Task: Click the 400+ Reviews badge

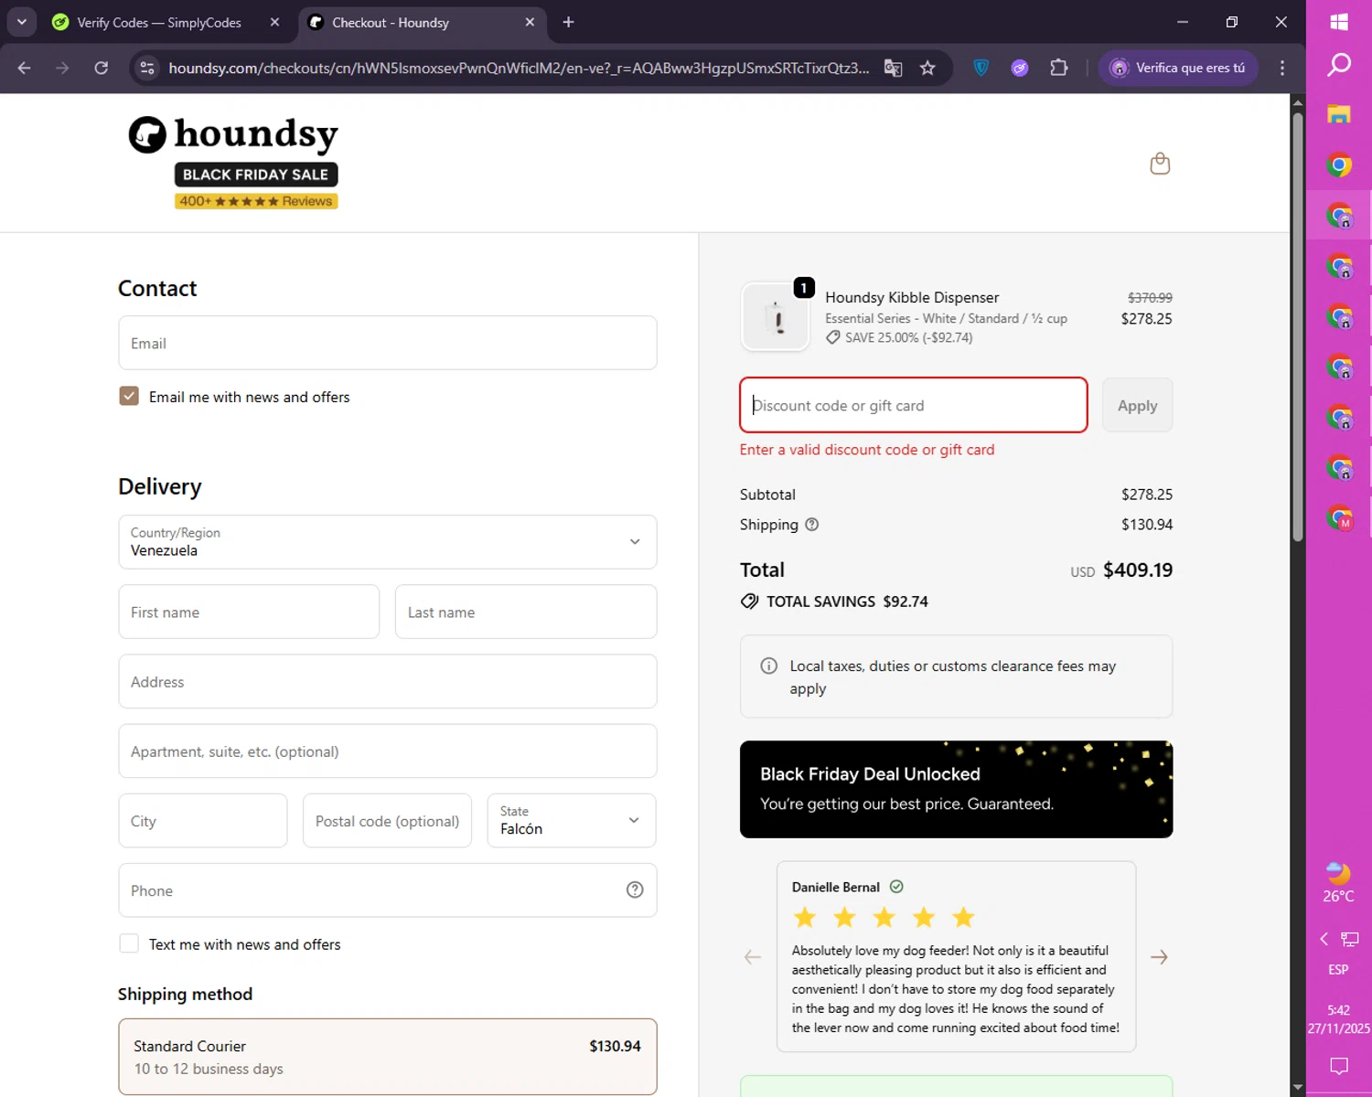Action: (x=256, y=201)
